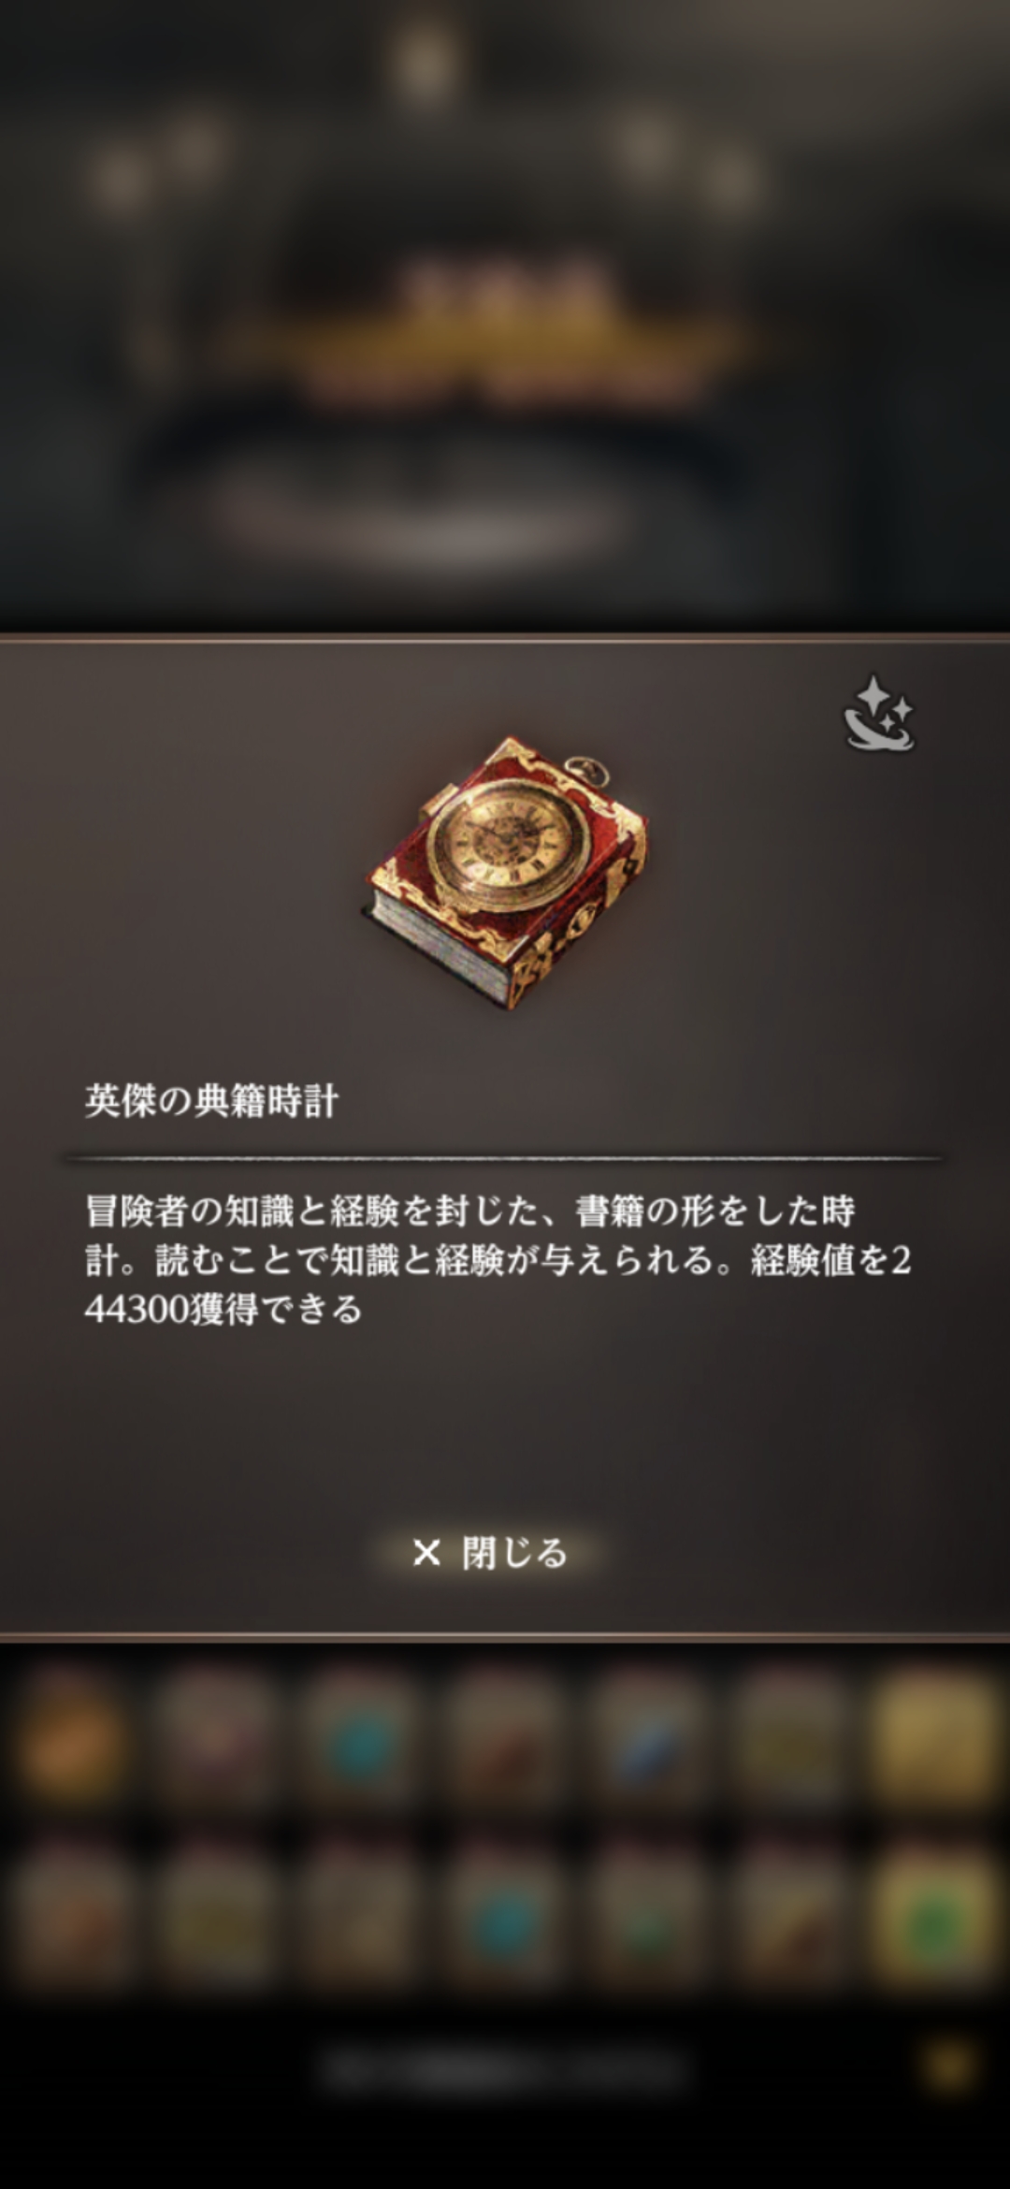Screen dimensions: 1010x2189
Task: Select the dark red streak item in upper row
Action: click(502, 1740)
